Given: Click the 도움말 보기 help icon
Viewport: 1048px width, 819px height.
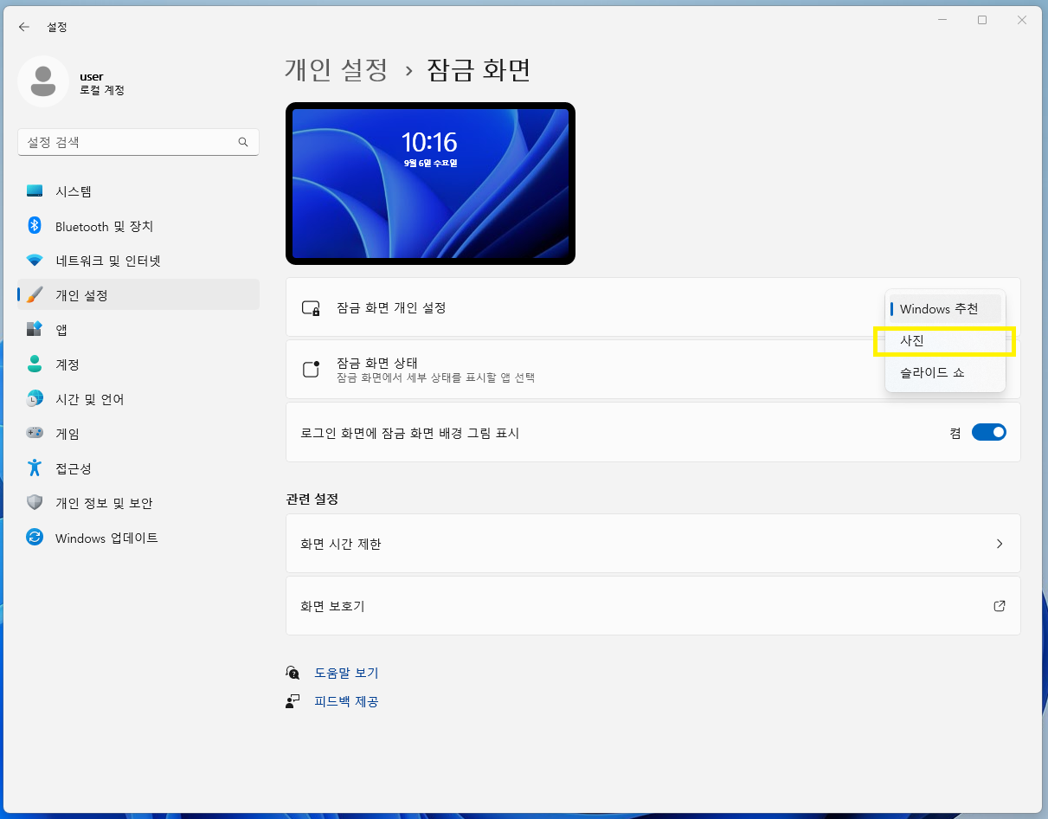Looking at the screenshot, I should [x=293, y=673].
